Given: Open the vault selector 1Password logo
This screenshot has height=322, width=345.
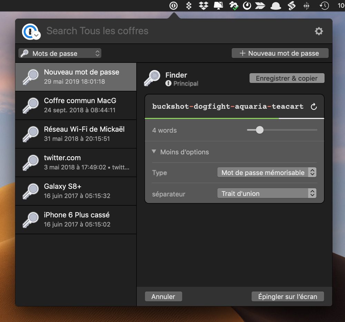Looking at the screenshot, I should [x=31, y=31].
